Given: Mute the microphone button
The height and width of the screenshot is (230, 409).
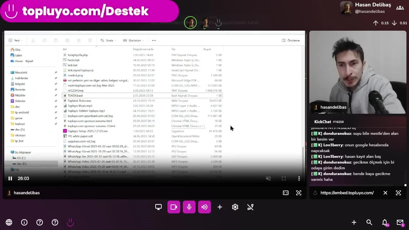Looking at the screenshot, I should pos(189,207).
